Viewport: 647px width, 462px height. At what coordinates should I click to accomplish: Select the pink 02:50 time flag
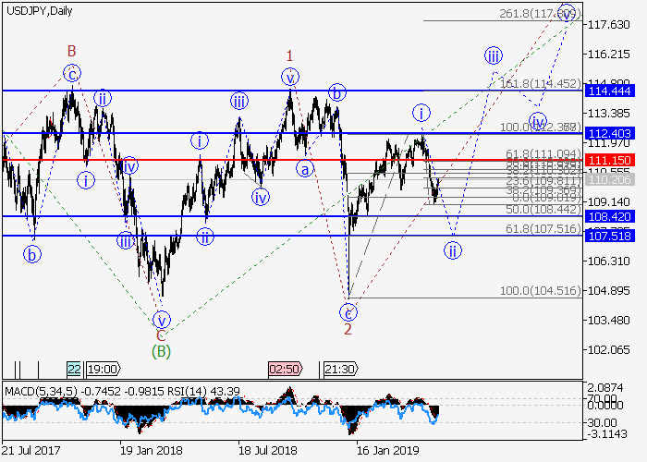tap(284, 369)
